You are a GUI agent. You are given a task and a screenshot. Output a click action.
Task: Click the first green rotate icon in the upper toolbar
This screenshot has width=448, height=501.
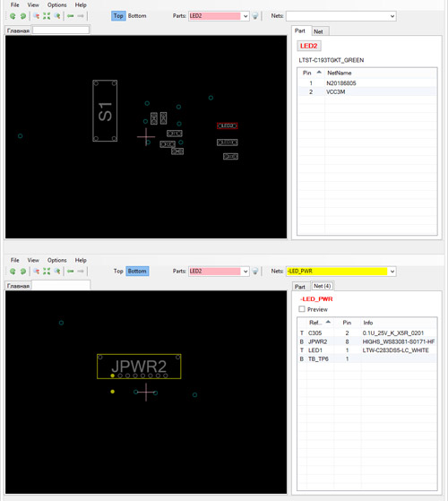click(13, 16)
